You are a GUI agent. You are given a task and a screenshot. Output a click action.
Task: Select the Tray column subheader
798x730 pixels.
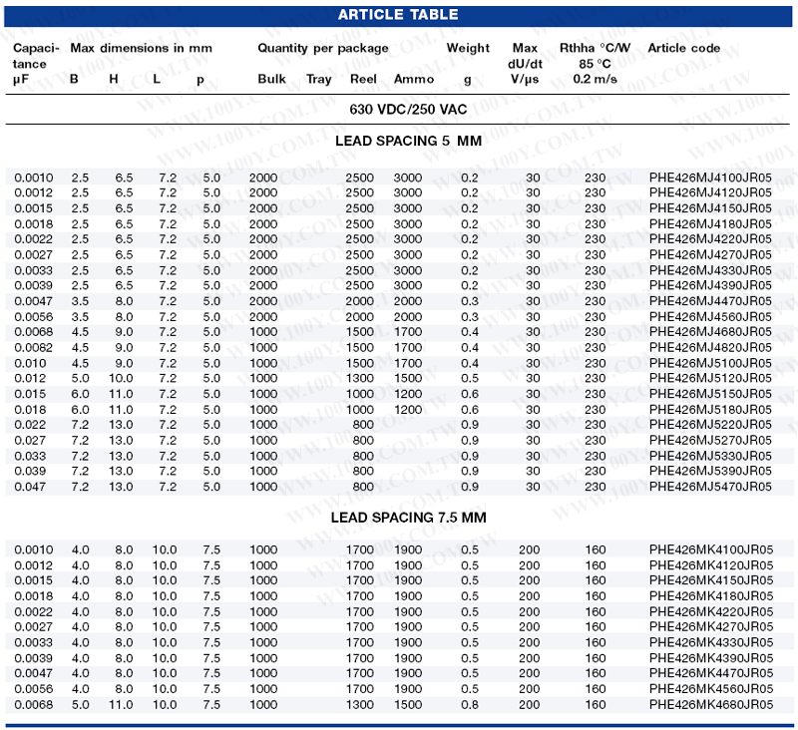tap(318, 79)
